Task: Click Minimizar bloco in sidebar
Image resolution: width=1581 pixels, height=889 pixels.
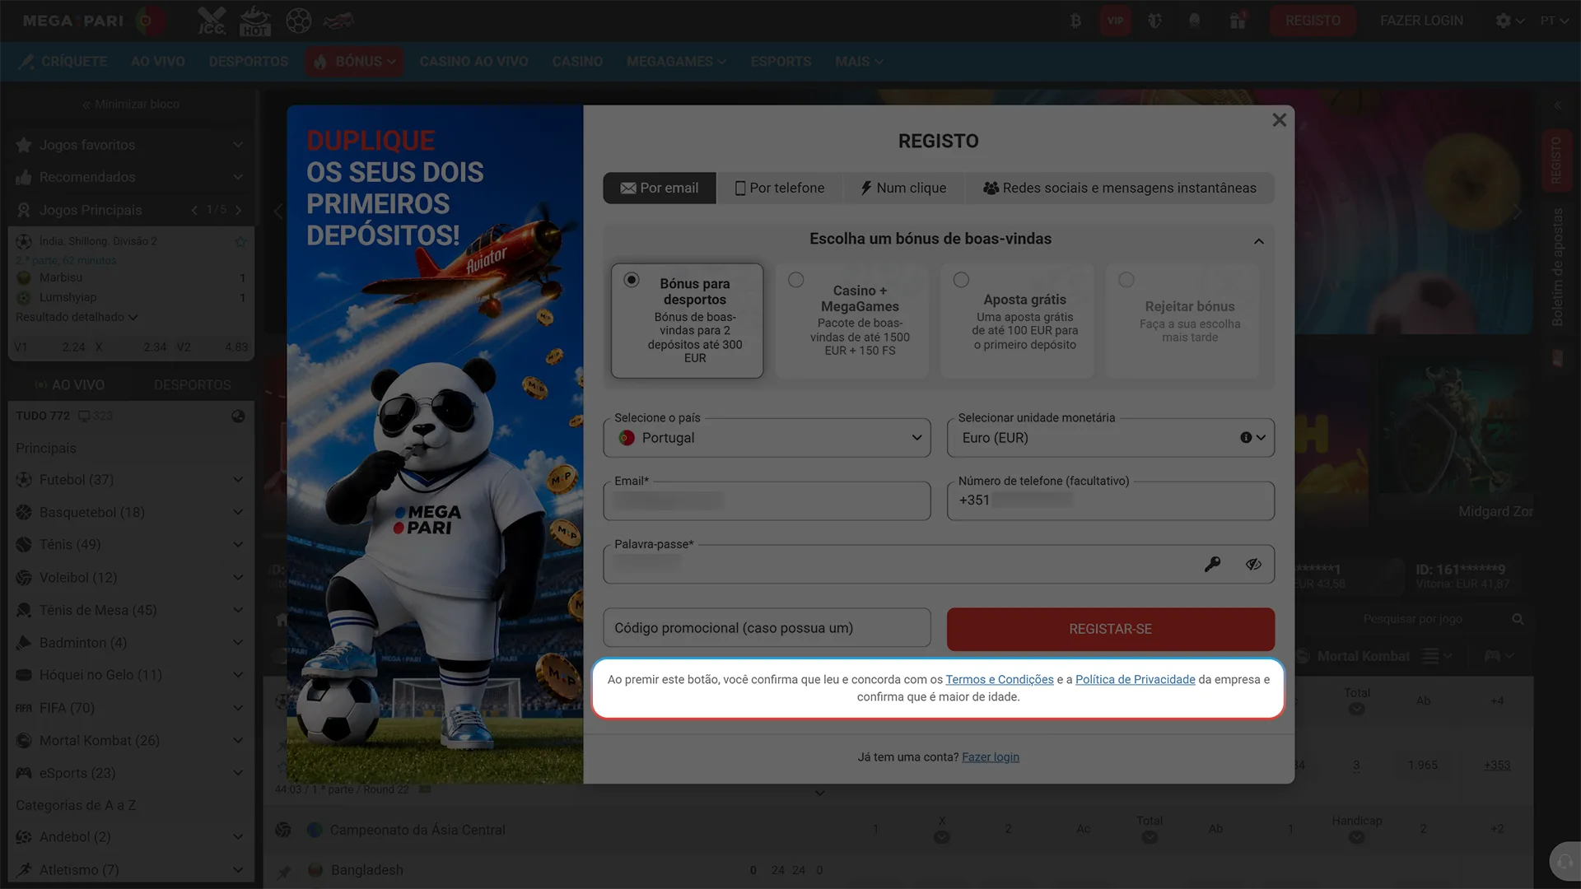Action: coord(130,105)
